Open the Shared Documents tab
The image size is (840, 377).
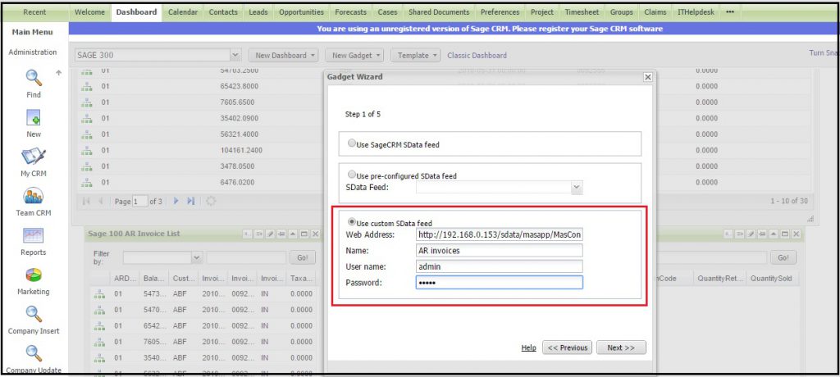[439, 11]
